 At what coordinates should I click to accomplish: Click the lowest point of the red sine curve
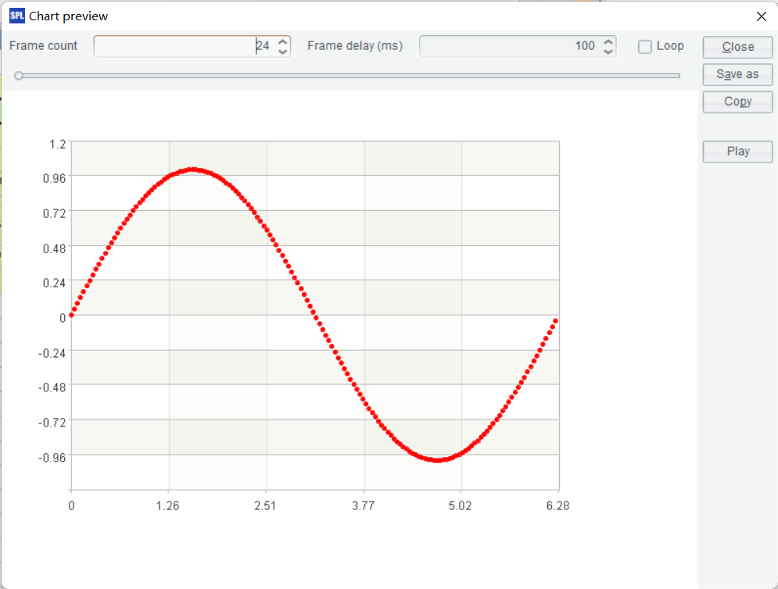[x=438, y=460]
